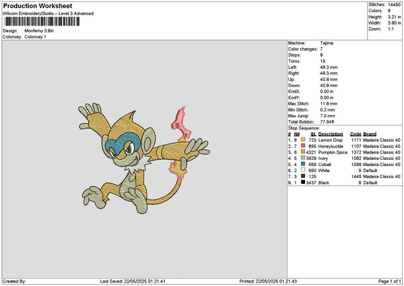Click the dark brown swatch in row 7
Image resolution: width=404 pixels, height=286 pixels.
click(x=303, y=176)
